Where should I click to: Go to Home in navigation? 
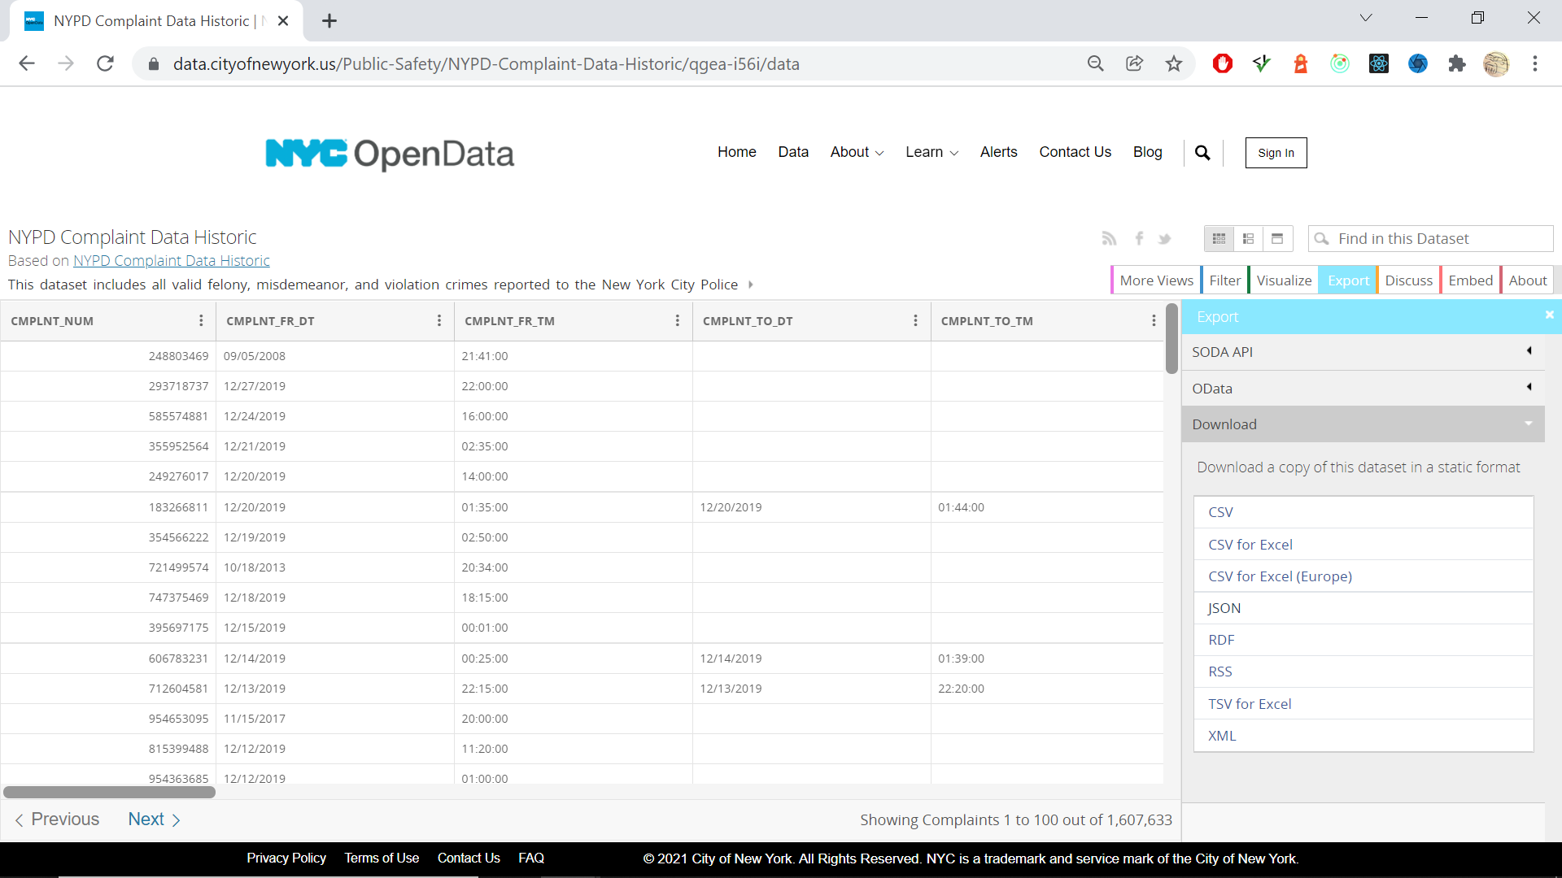point(737,152)
